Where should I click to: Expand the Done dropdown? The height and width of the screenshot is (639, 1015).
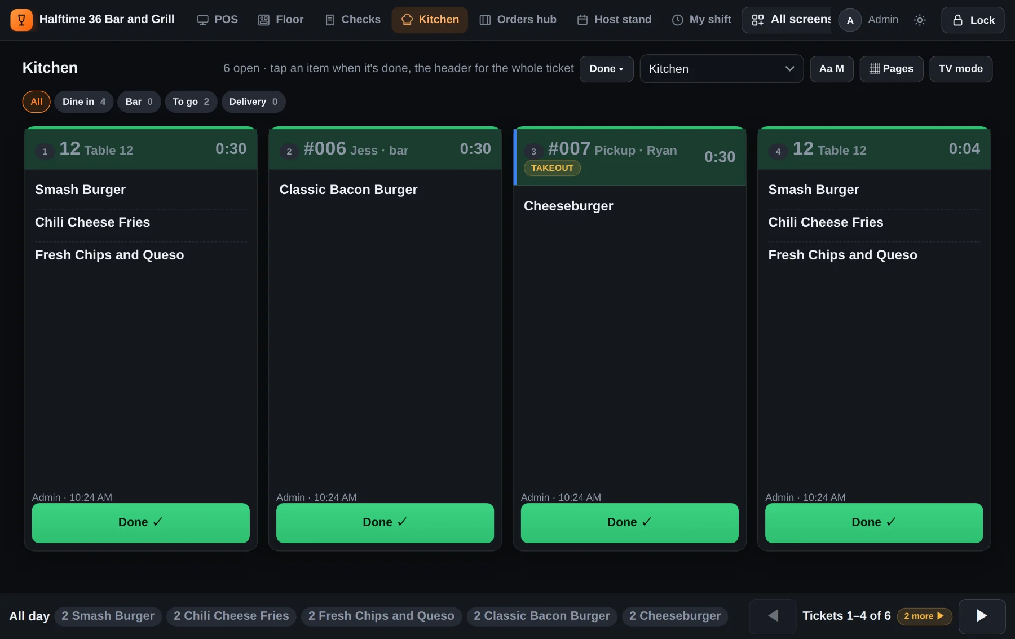[606, 69]
